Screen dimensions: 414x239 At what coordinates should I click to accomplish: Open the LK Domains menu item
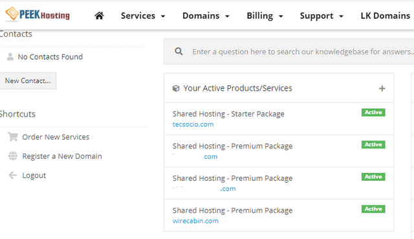coord(386,16)
